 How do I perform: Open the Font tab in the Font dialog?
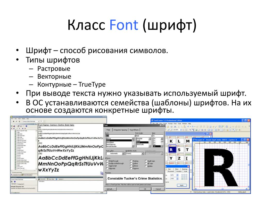[108, 130]
